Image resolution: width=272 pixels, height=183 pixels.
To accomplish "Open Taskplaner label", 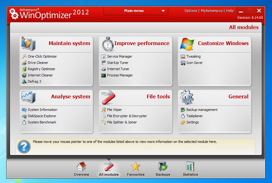I will 195,116.
